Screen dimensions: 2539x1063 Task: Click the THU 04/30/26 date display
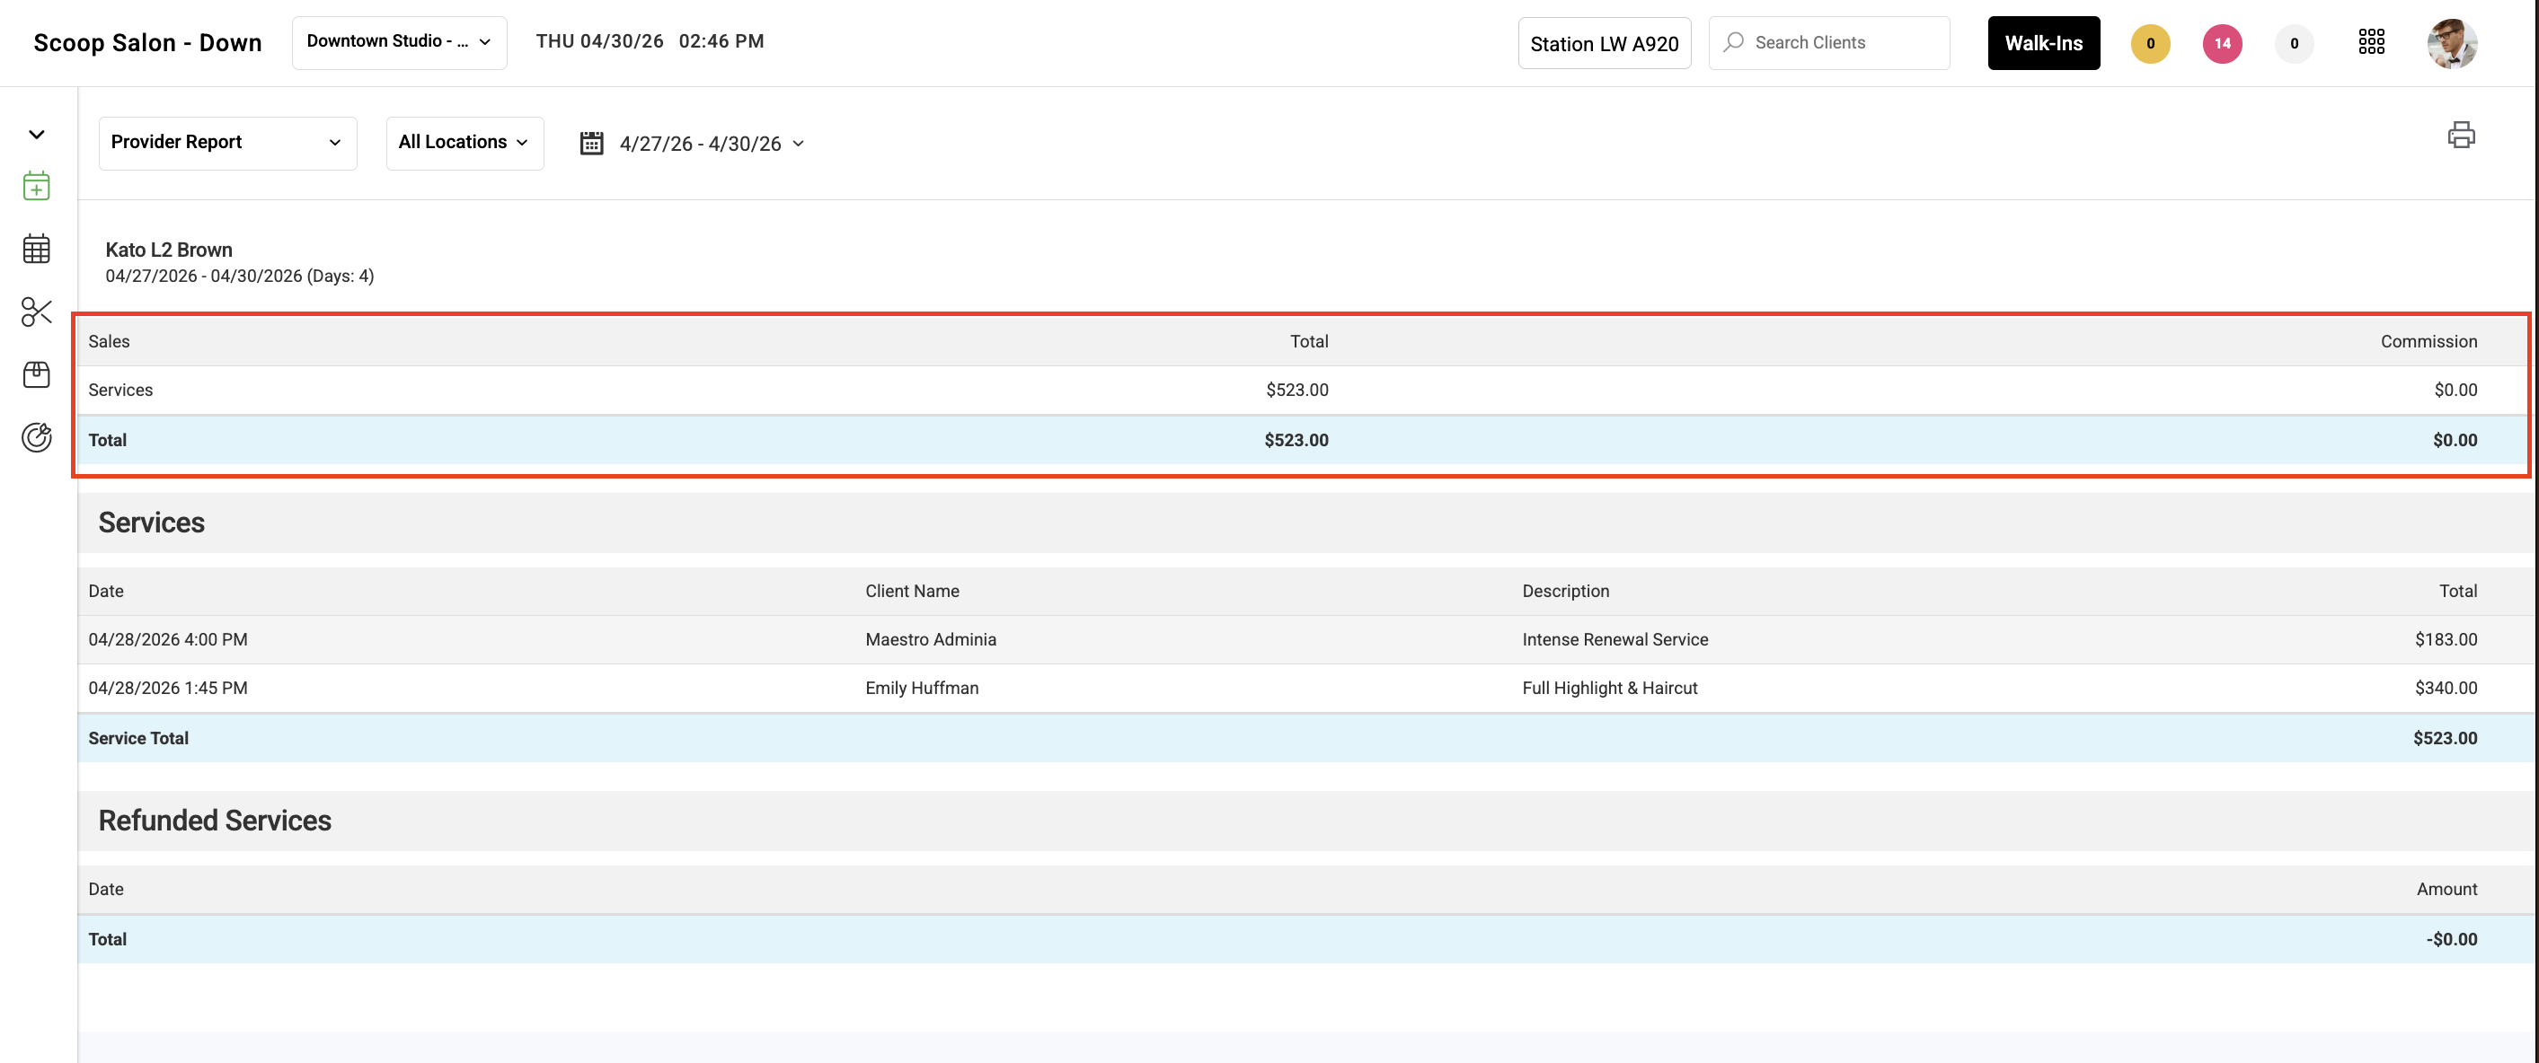(x=599, y=41)
